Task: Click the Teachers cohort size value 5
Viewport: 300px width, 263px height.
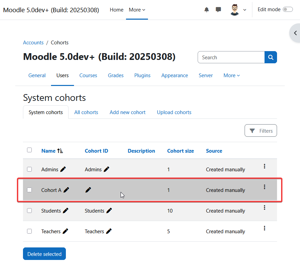Action: (169, 232)
